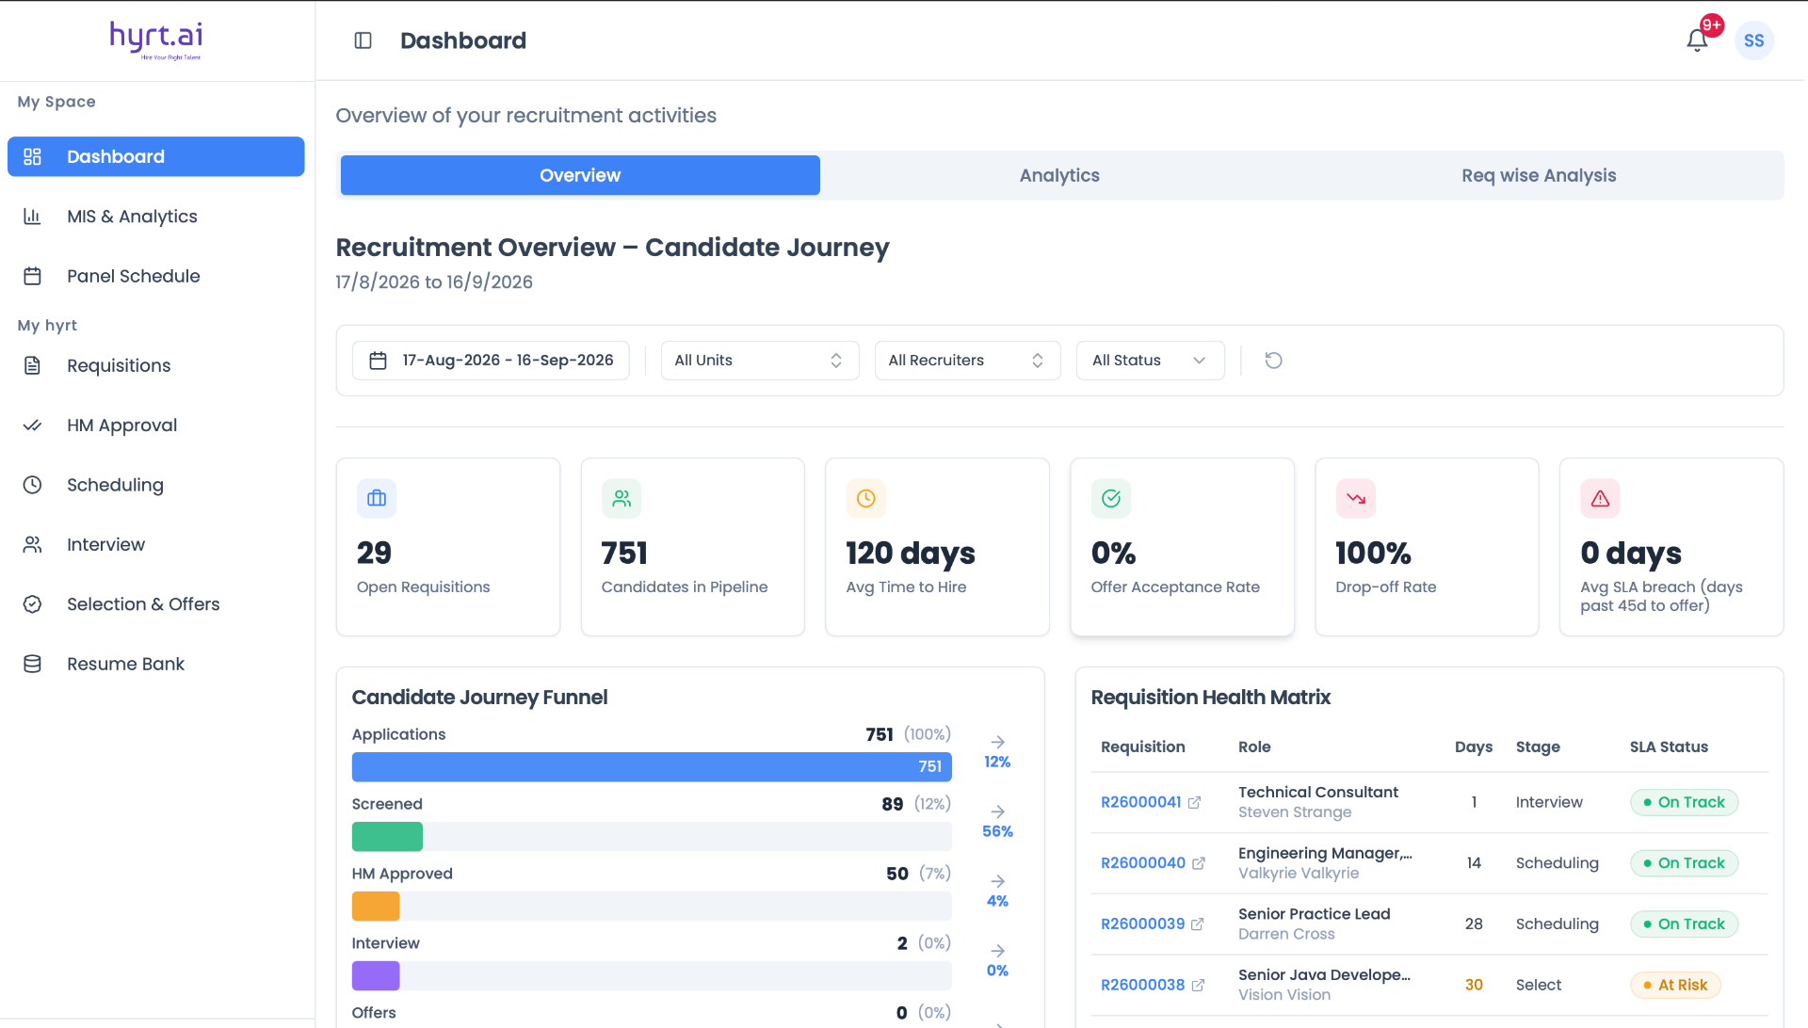Click the Candidates in Pipeline people icon
Viewport: 1808px width, 1028px height.
621,499
